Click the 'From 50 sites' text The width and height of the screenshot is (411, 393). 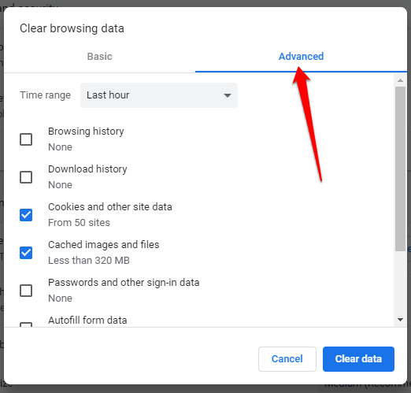pyautogui.click(x=79, y=223)
